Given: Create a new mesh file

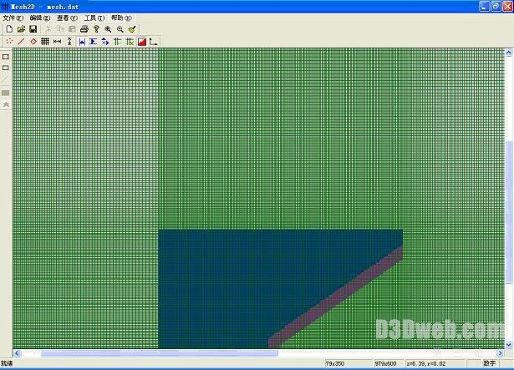Looking at the screenshot, I should 9,29.
